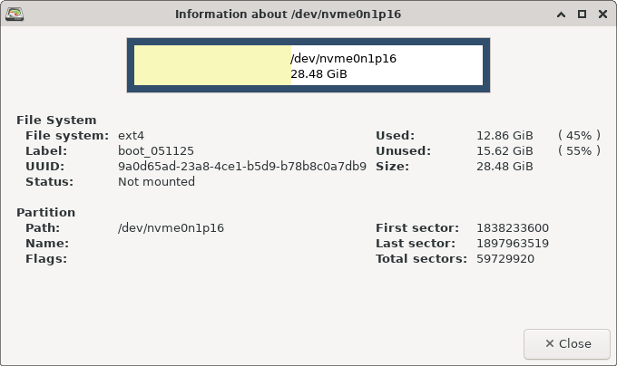The width and height of the screenshot is (617, 366).
Task: Click the Total sectors value 59729920
Action: (x=504, y=259)
